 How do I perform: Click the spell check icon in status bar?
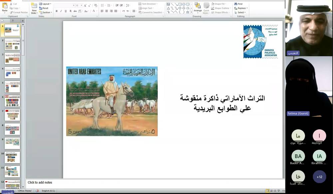click(x=37, y=191)
